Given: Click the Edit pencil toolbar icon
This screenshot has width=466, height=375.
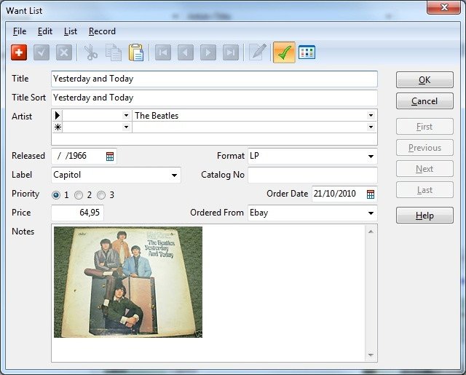Looking at the screenshot, I should click(x=257, y=52).
